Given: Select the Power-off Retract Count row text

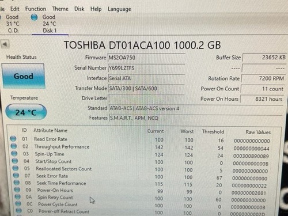Looking at the screenshot, I should [x=64, y=211].
